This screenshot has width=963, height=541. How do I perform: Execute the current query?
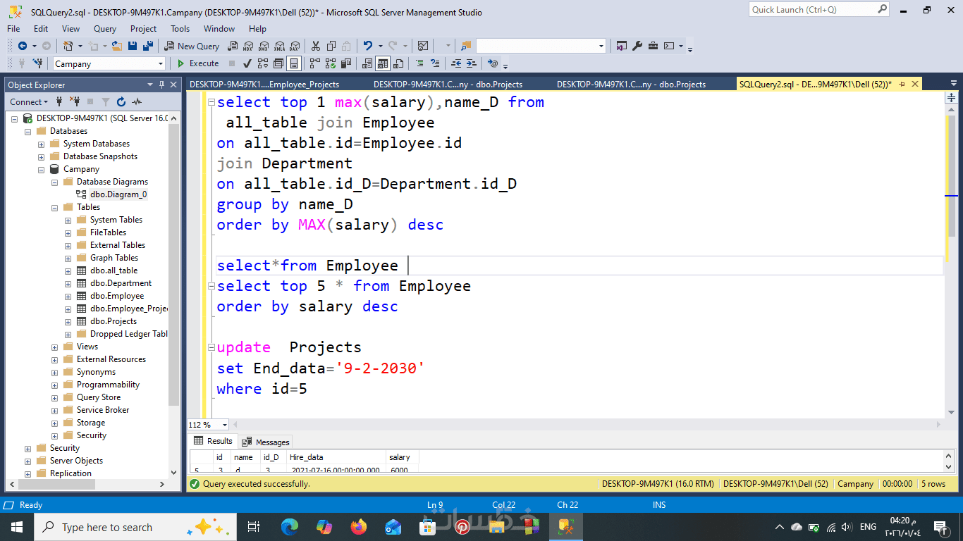(x=197, y=63)
